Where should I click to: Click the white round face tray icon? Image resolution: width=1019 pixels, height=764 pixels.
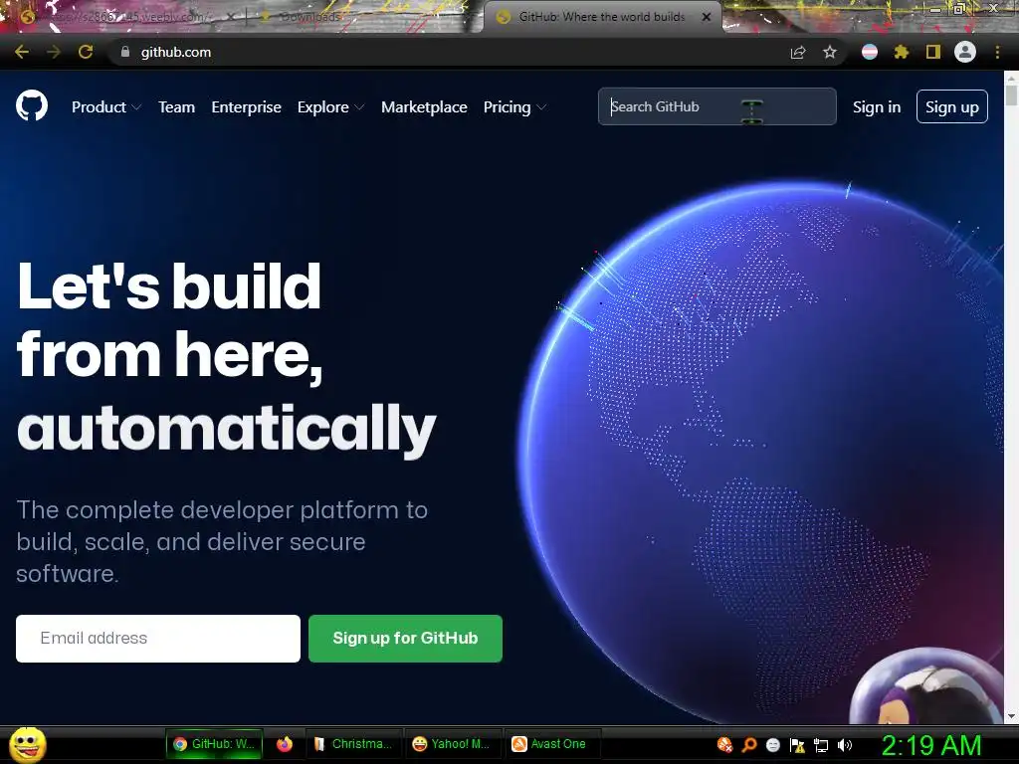[772, 744]
